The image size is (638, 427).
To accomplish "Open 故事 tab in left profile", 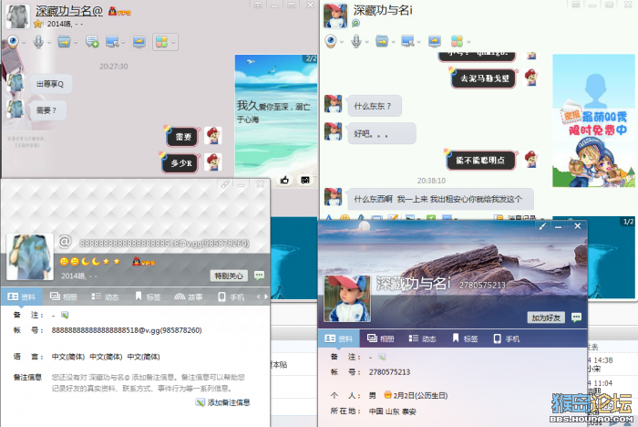I will [189, 297].
